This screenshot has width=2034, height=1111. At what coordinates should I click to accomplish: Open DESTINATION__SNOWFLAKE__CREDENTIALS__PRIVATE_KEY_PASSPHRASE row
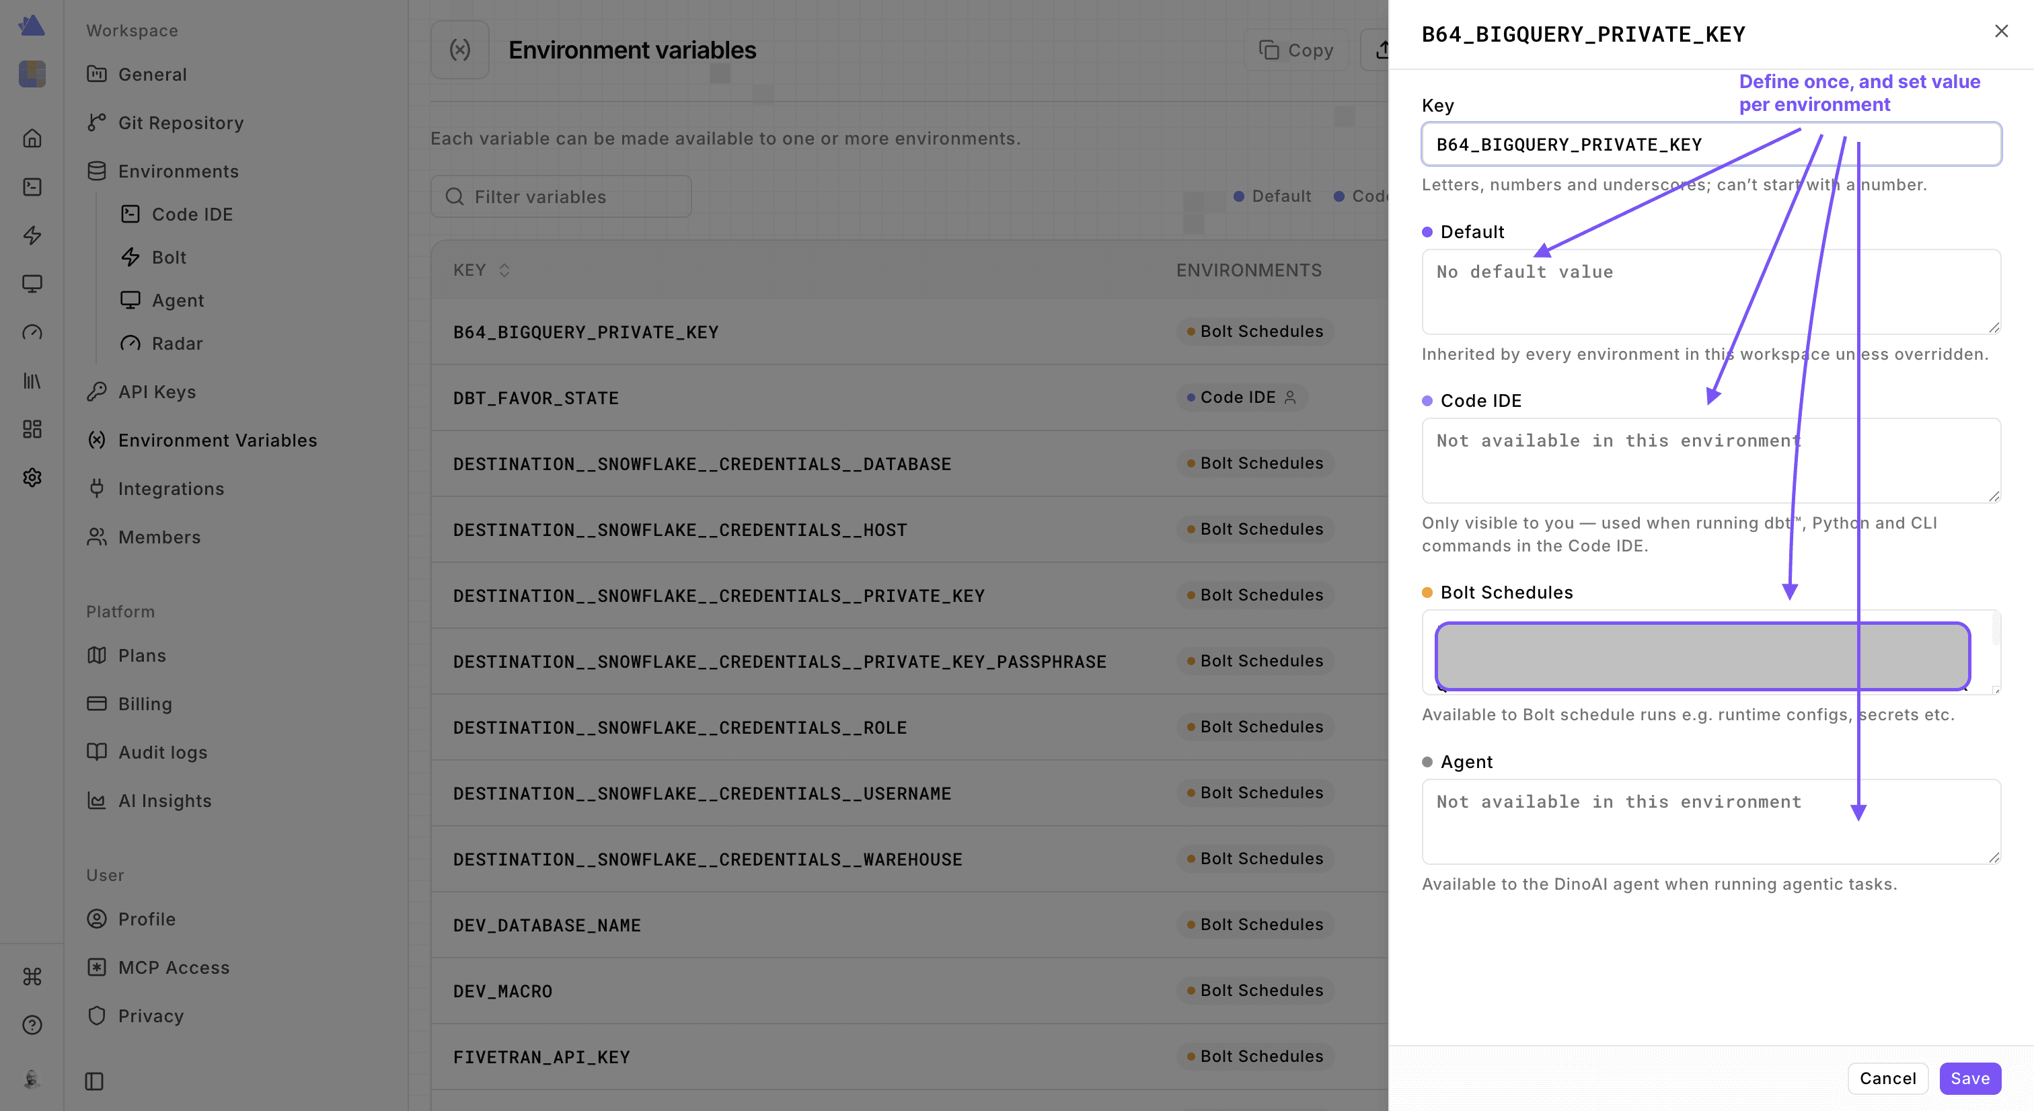click(909, 662)
